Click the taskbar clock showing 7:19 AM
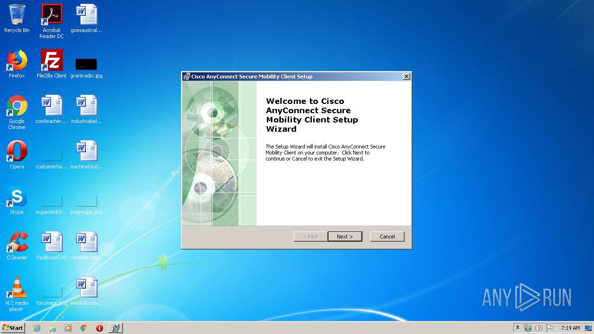 tap(570, 328)
